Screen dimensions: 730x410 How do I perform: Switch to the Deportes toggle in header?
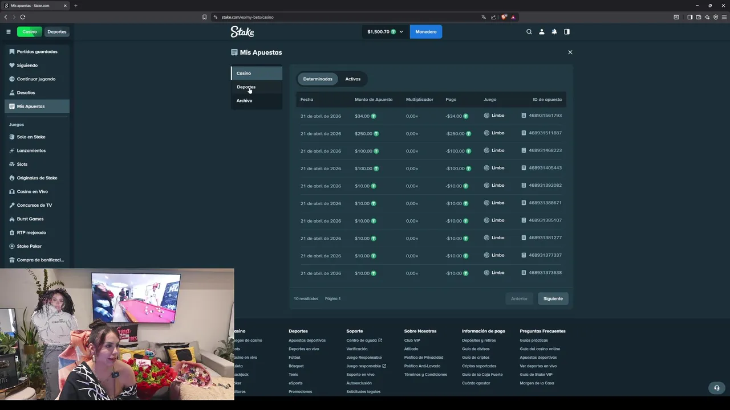point(57,32)
